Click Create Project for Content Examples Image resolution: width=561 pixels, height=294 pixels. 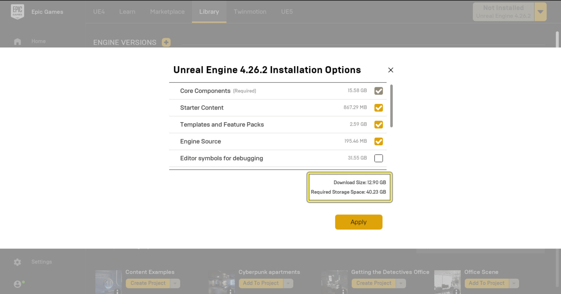pyautogui.click(x=148, y=283)
